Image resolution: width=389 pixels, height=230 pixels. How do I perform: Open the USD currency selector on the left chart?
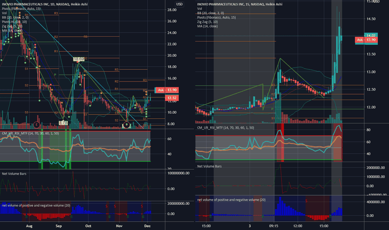(x=179, y=4)
